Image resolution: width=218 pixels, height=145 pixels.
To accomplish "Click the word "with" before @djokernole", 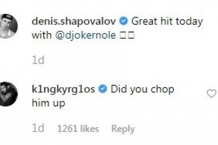I will (40, 36).
